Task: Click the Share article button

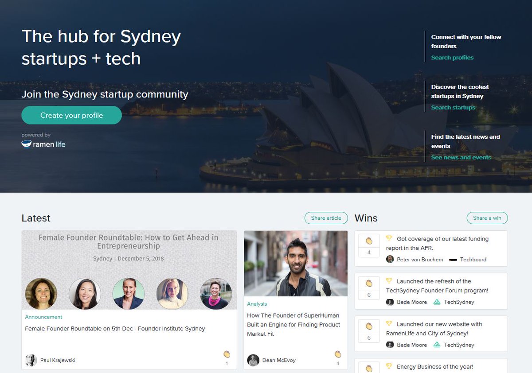Action: (326, 218)
